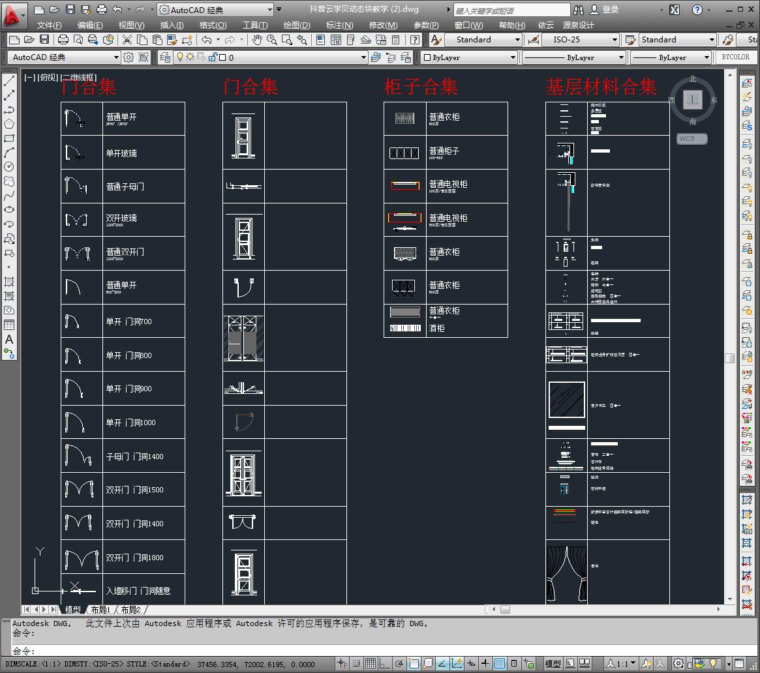
Task: Select the Revision Cloud tool
Action: tap(8, 181)
